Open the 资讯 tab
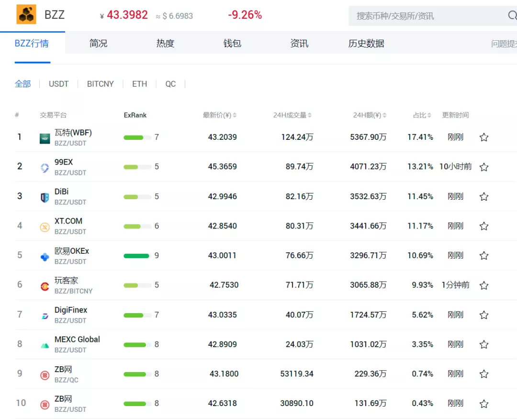 (299, 43)
